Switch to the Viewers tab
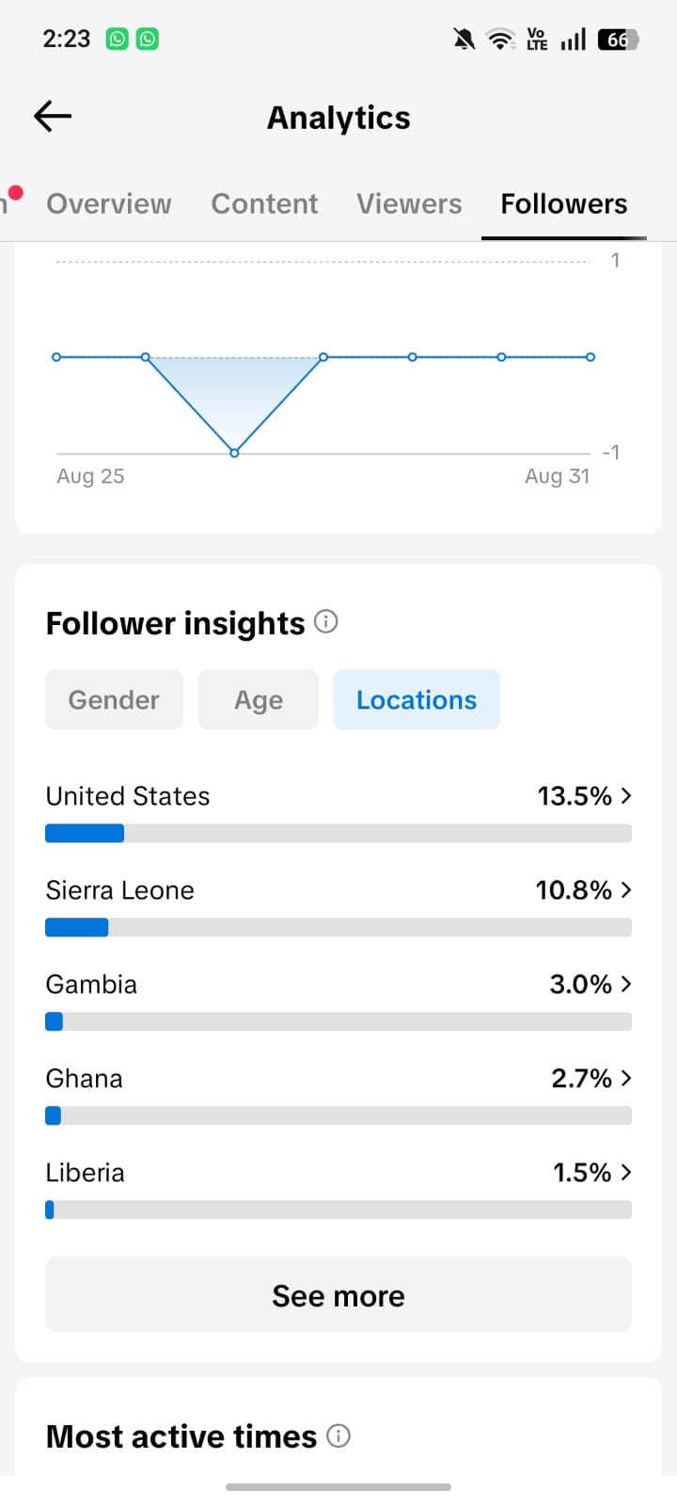 click(x=409, y=203)
